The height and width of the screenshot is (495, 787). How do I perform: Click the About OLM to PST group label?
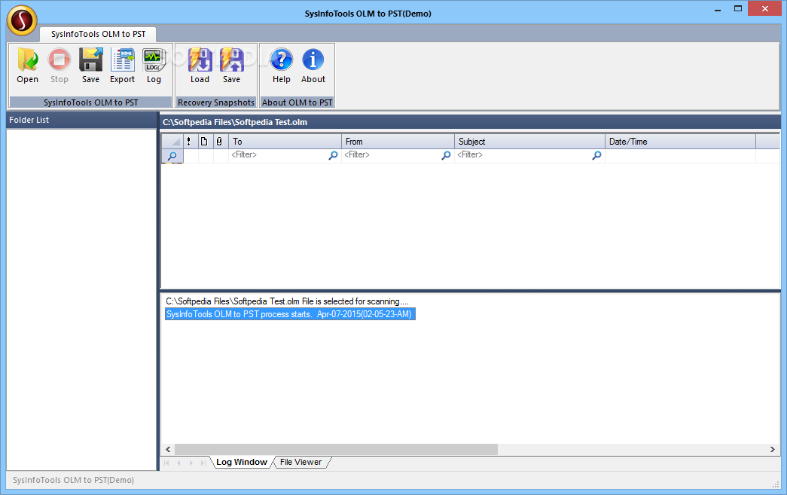297,102
